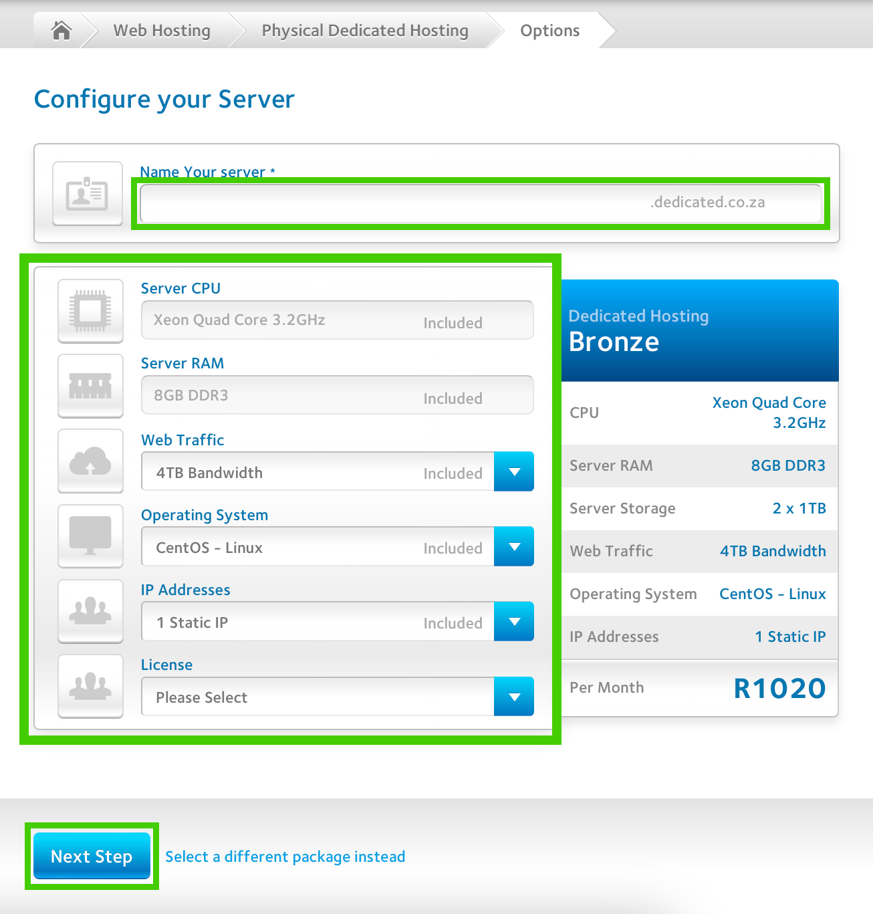873x914 pixels.
Task: Open the Operating System dropdown arrow
Action: [x=513, y=547]
